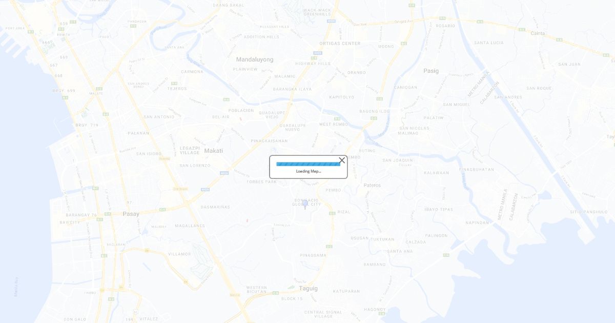Select the Pateros label on map
Viewport: 615px width, 323px height.
pos(372,185)
